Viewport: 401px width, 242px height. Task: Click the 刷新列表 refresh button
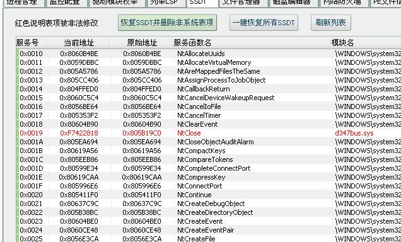pyautogui.click(x=330, y=23)
